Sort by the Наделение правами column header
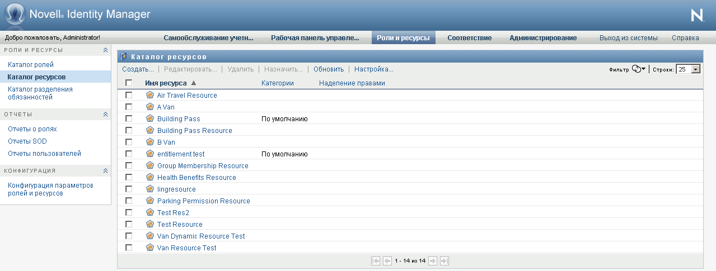Screen dimensions: 716x271 point(352,83)
